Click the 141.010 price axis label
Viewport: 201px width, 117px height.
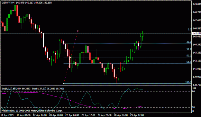click(x=197, y=69)
